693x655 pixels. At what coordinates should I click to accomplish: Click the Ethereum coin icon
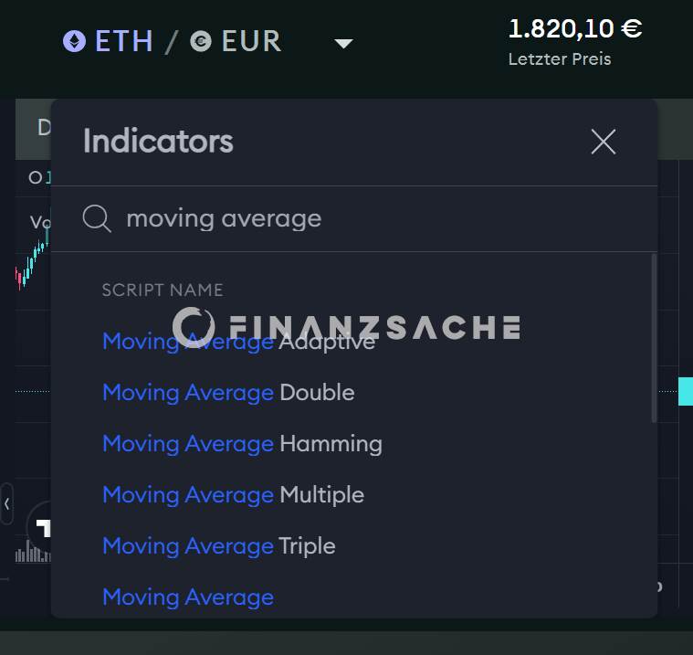(74, 41)
